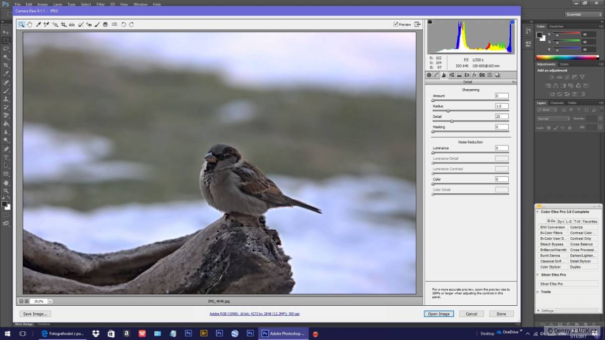The image size is (605, 340).
Task: Select the Crop tool in Camera Raw
Action: [x=64, y=24]
